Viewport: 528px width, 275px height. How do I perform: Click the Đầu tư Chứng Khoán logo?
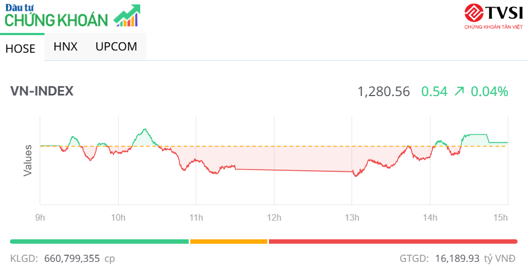point(56,16)
